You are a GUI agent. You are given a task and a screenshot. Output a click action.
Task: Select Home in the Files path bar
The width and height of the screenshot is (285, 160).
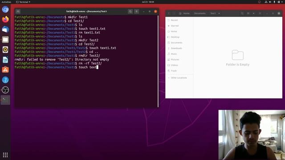184,13
